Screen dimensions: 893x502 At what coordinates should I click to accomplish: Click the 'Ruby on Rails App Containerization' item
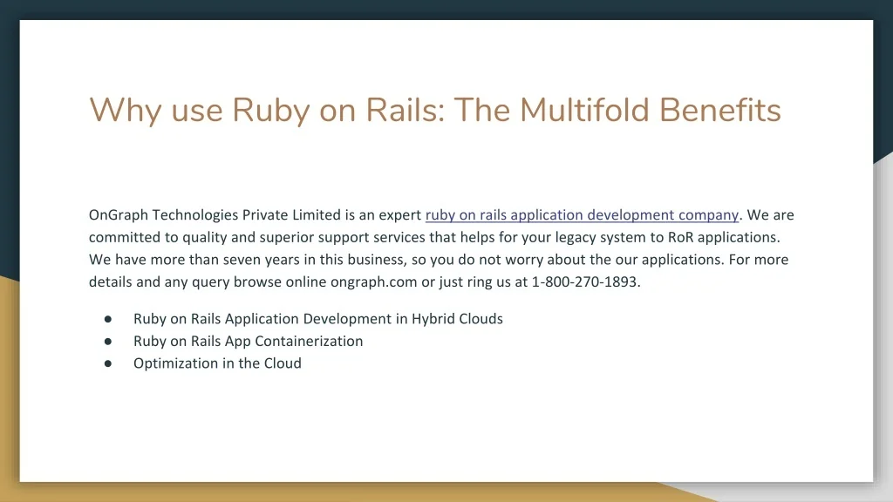tap(248, 342)
